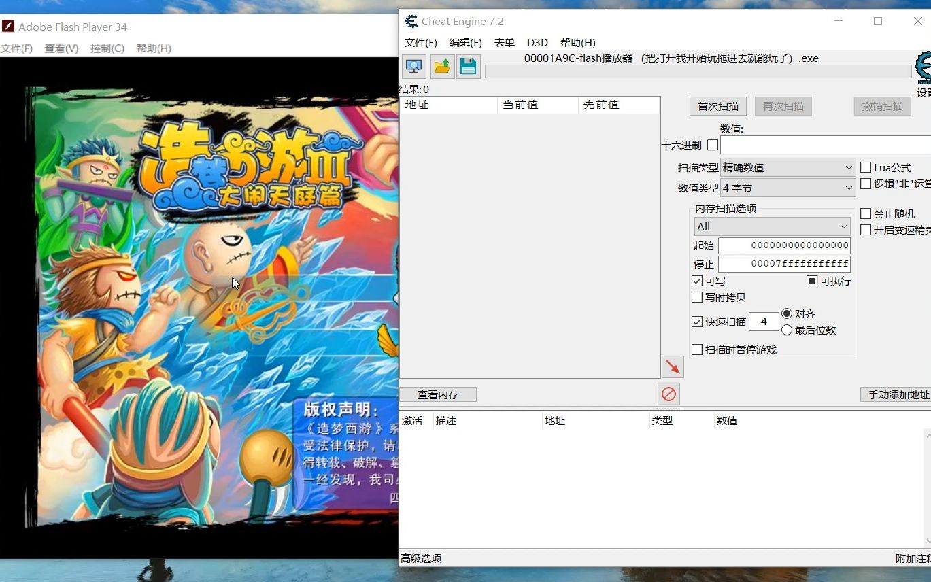The height and width of the screenshot is (582, 931).
Task: Toggle the 十六进制 hexadecimal checkbox
Action: [713, 145]
